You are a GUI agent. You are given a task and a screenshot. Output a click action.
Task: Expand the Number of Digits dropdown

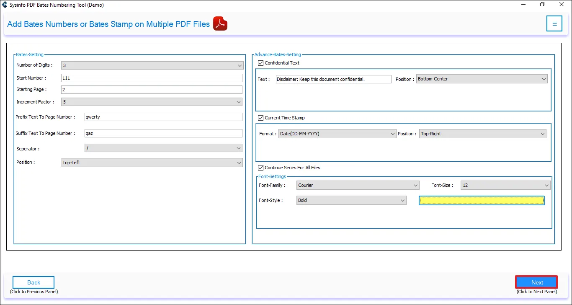click(152, 65)
